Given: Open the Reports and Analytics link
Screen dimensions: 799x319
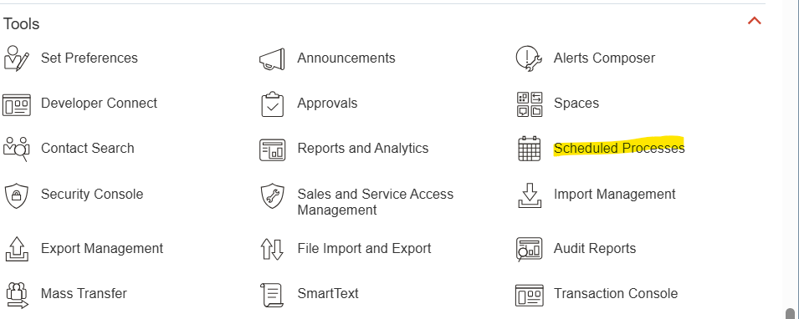Looking at the screenshot, I should coord(363,148).
